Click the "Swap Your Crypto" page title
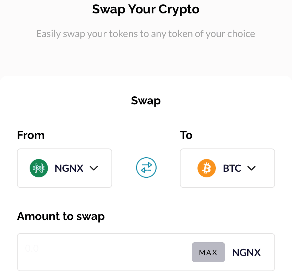292x274 pixels. (x=146, y=10)
